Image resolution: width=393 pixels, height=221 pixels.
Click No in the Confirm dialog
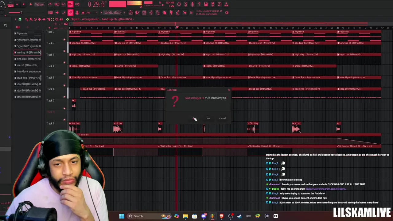(208, 118)
